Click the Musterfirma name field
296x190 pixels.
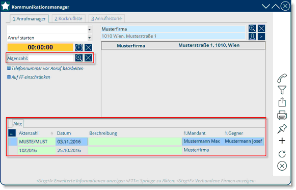point(173,29)
